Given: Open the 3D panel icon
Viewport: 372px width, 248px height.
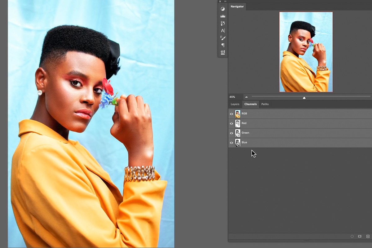Looking at the screenshot, I should click(x=223, y=52).
